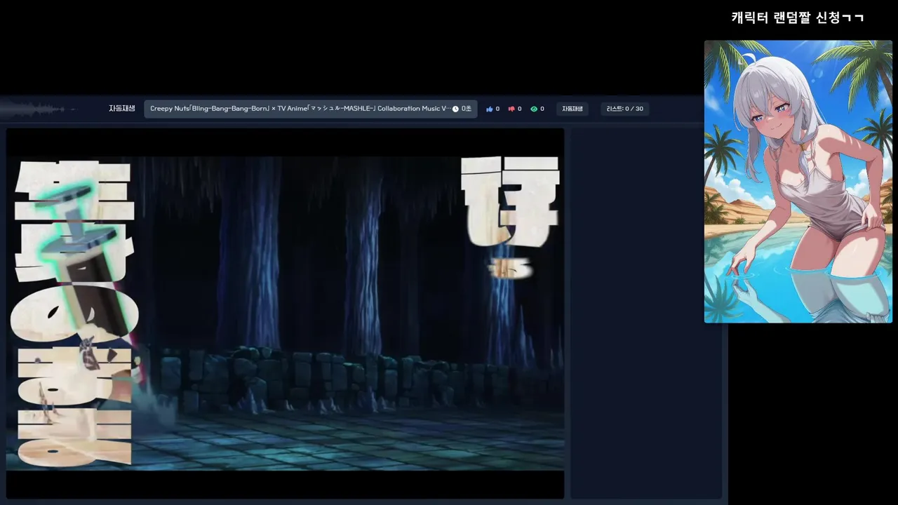Click the green eye view-count icon

534,109
